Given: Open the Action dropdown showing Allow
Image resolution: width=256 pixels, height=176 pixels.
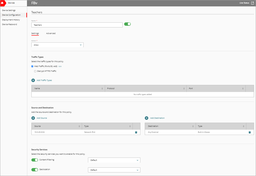Looking at the screenshot, I should coord(57,45).
